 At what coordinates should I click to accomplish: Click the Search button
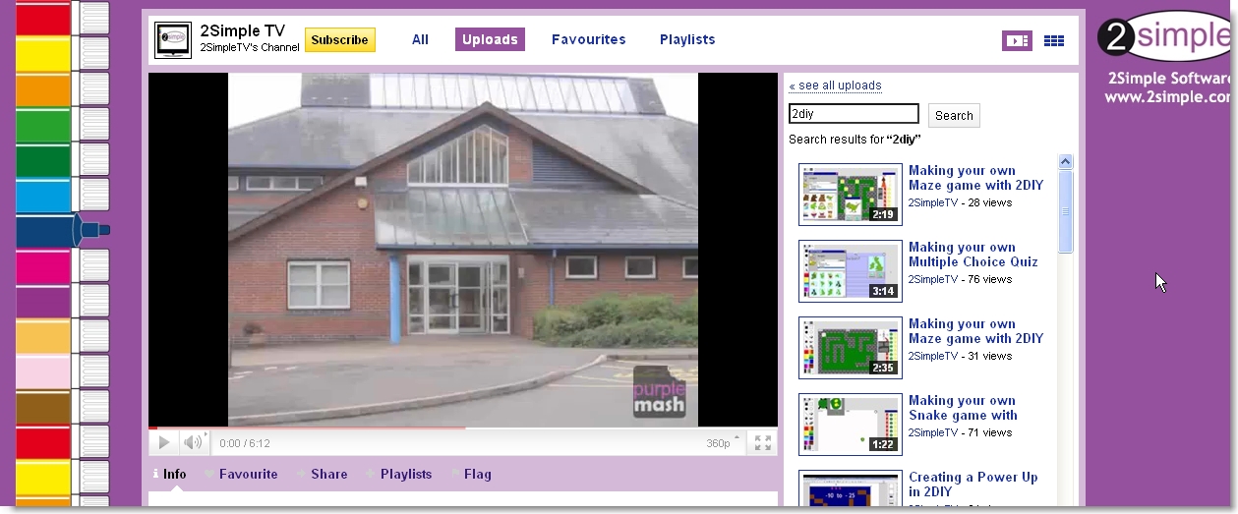[x=954, y=115]
